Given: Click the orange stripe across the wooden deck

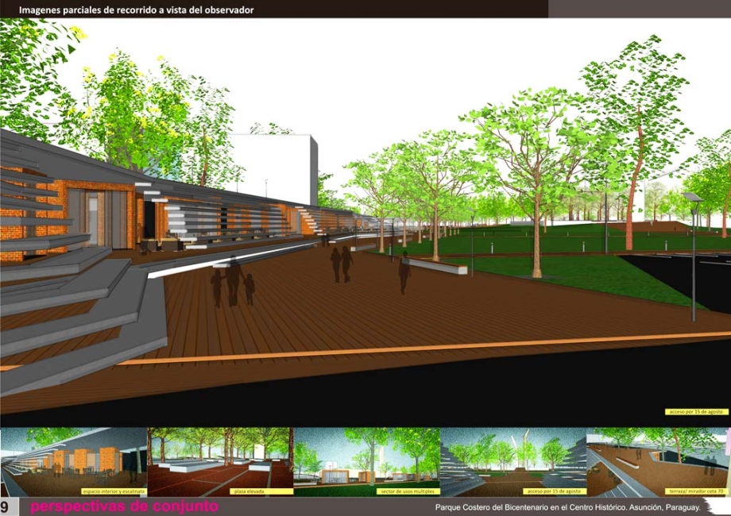Looking at the screenshot, I should (397, 350).
